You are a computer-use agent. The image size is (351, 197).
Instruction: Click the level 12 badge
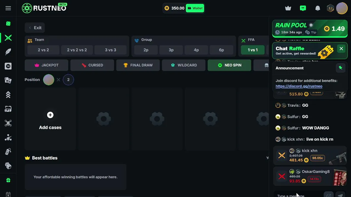pos(330,8)
